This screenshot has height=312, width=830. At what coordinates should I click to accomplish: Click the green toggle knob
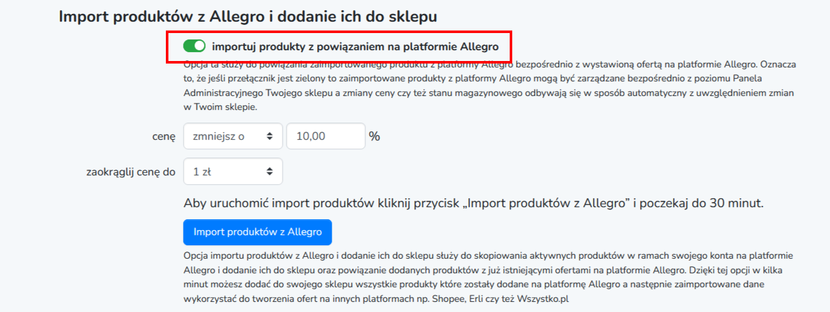click(200, 46)
